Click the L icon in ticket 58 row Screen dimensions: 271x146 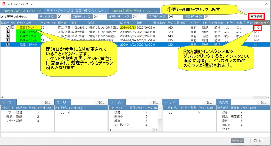pyautogui.click(x=8, y=36)
